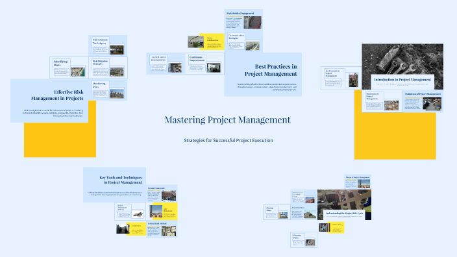Open the Stakeholder Engagement slide
This screenshot has width=457, height=257.
click(x=243, y=20)
